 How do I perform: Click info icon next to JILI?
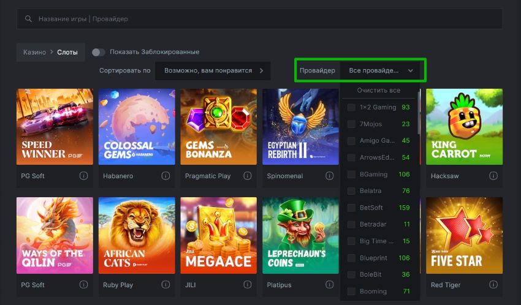(248, 285)
